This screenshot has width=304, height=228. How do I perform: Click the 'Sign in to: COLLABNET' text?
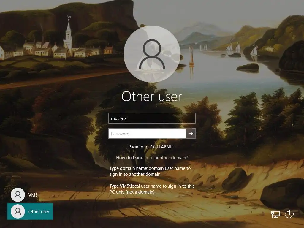(152, 147)
